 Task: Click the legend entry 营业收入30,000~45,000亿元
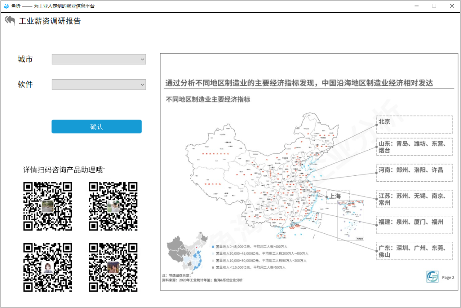point(260,254)
